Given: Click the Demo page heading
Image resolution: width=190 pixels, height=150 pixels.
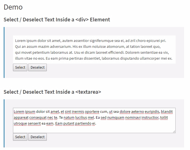Looking at the screenshot, I should pos(13,7).
